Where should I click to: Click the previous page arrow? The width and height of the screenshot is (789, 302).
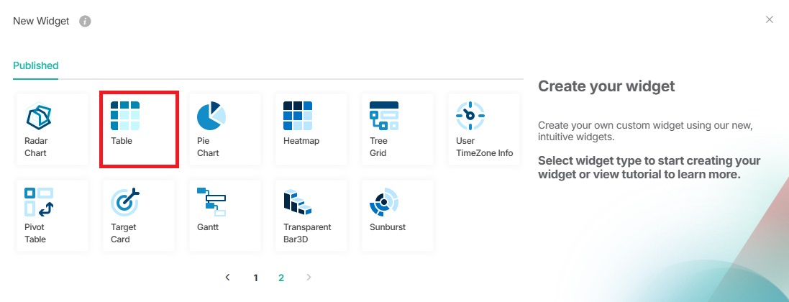point(228,277)
